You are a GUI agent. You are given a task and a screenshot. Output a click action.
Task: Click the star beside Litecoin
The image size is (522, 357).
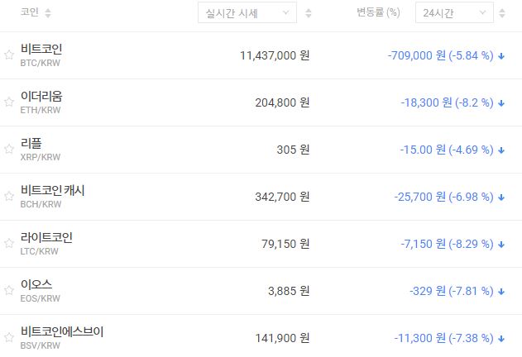point(9,244)
